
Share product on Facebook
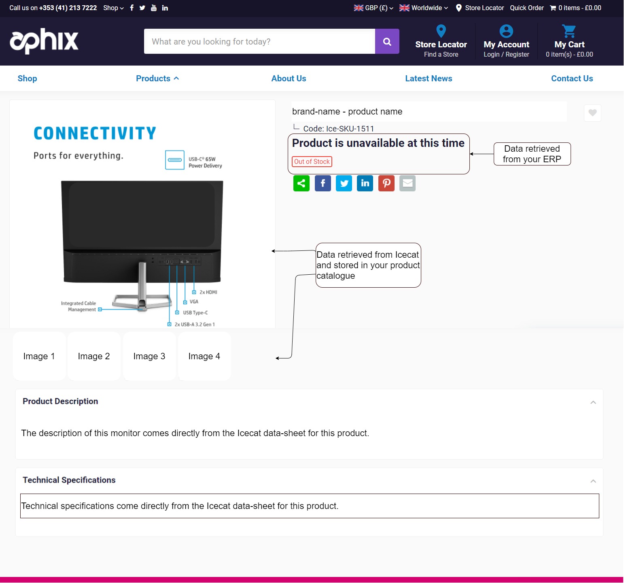point(323,183)
